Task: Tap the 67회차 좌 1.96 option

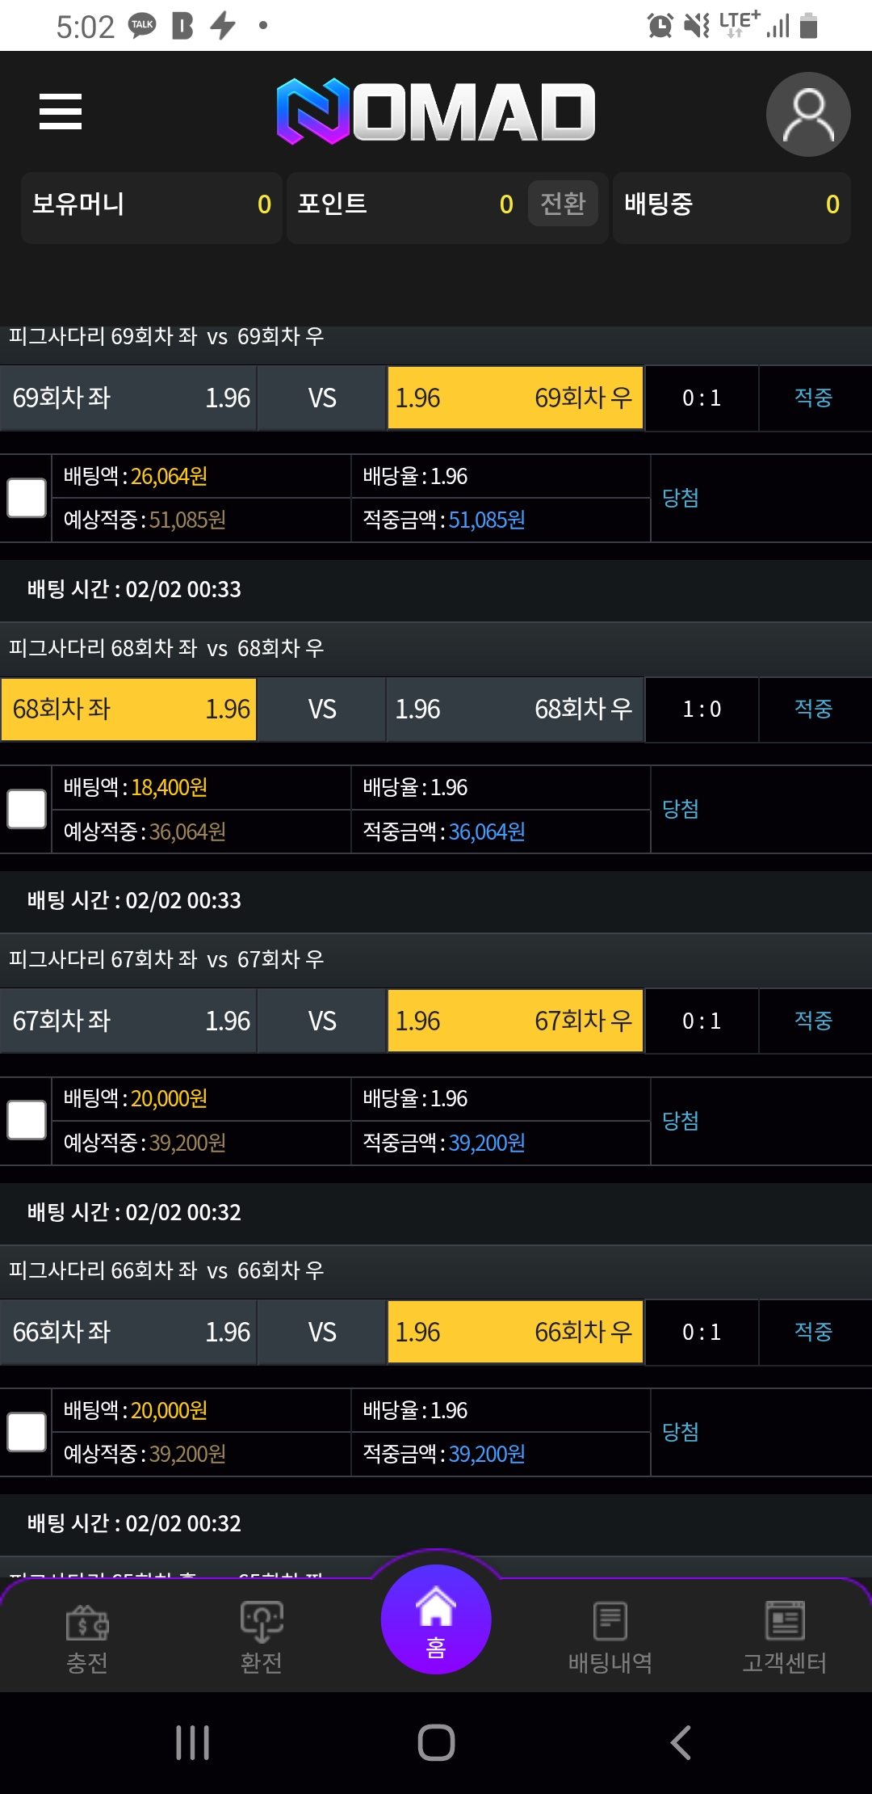Action: (x=129, y=1021)
